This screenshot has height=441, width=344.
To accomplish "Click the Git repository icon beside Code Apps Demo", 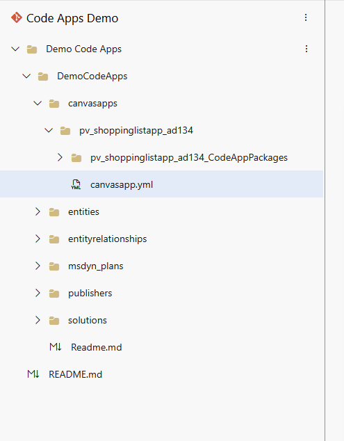I will tap(17, 17).
